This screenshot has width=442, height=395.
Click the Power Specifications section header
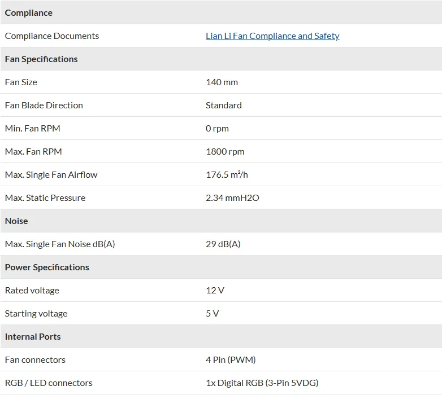47,267
